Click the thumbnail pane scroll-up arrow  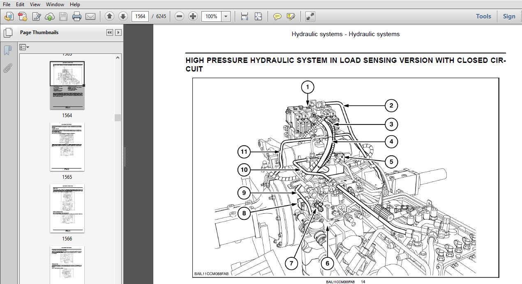(x=118, y=57)
